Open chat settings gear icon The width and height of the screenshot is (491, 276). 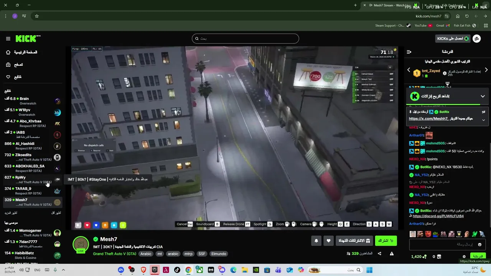click(x=464, y=256)
